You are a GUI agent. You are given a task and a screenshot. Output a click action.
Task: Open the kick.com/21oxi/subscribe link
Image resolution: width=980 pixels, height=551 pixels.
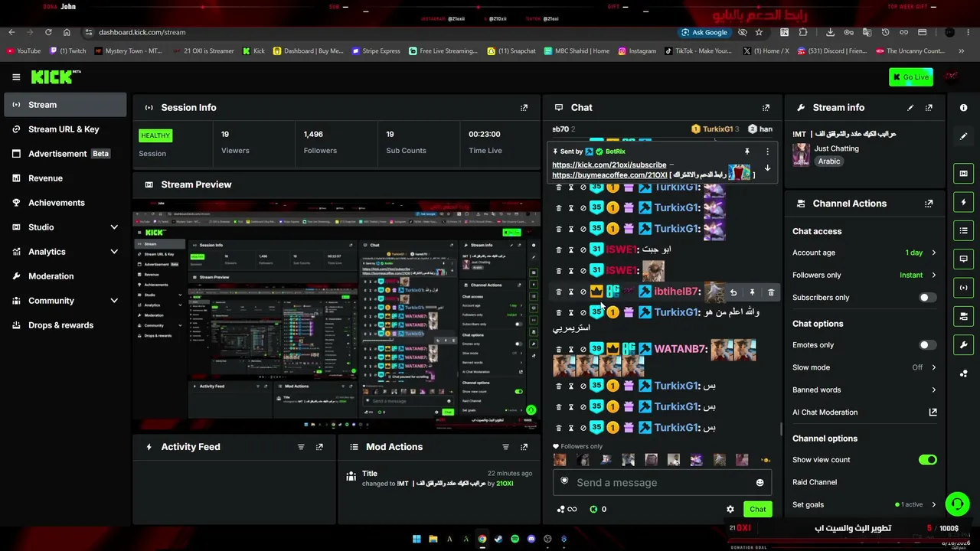(x=609, y=165)
